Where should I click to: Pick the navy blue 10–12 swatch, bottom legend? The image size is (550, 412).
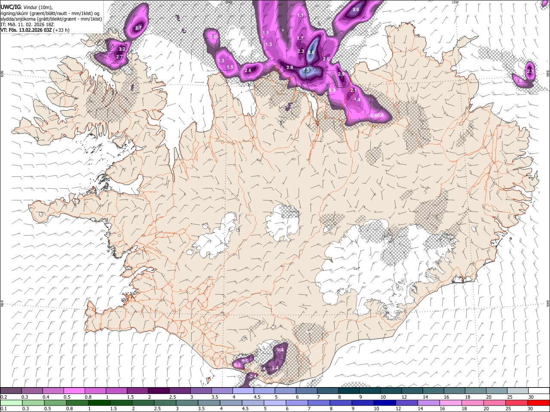385,403
